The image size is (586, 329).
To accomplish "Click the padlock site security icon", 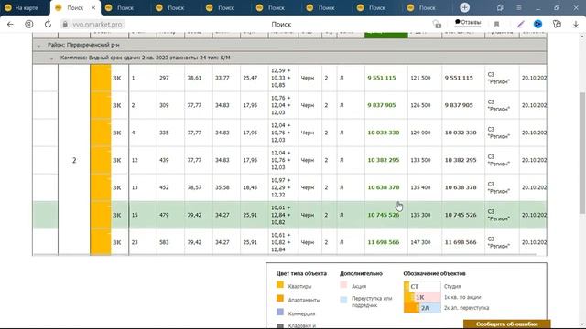I will [x=65, y=25].
